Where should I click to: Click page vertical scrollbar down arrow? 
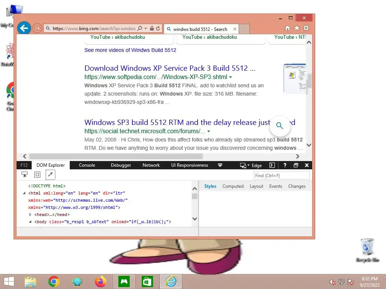(x=309, y=145)
